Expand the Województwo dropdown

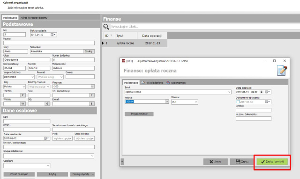32,77
